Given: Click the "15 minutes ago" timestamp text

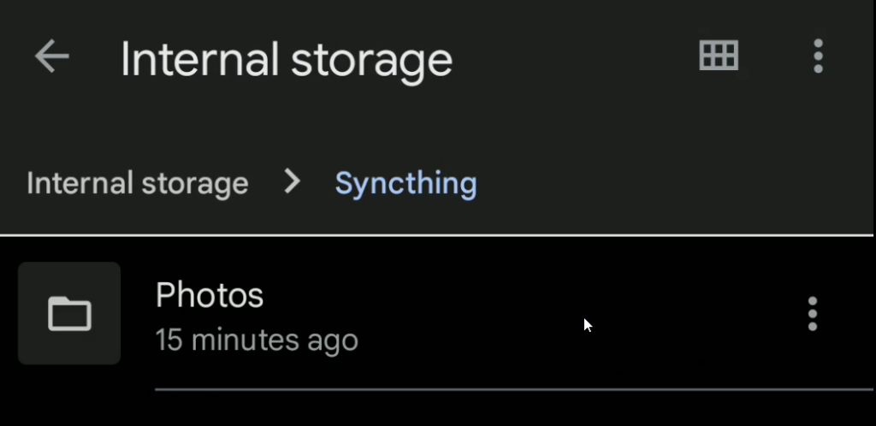Looking at the screenshot, I should [257, 340].
